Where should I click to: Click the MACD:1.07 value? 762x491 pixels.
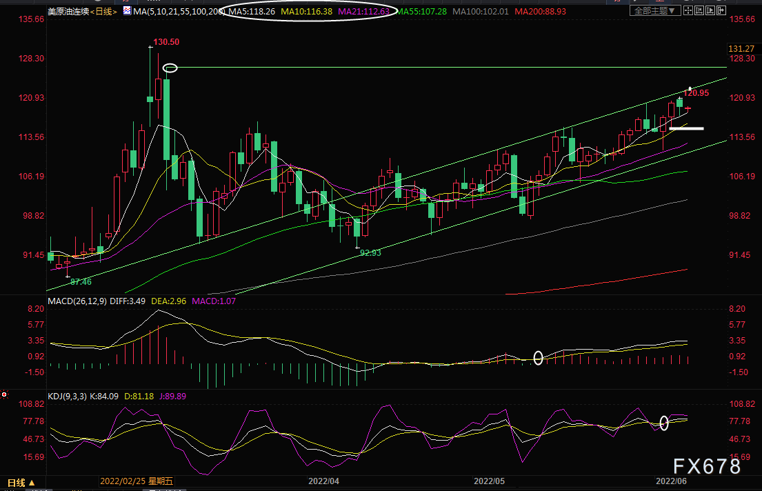coord(214,301)
